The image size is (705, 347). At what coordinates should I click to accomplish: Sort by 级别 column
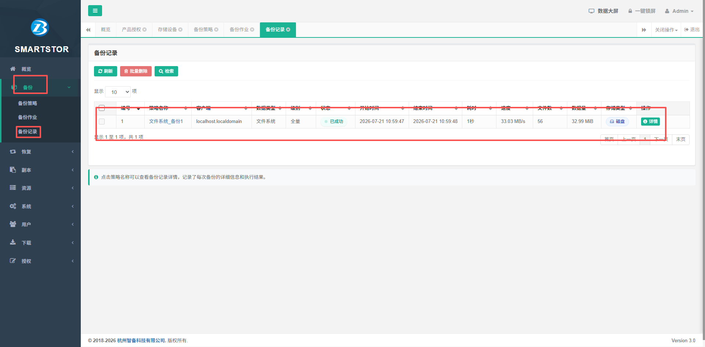click(301, 108)
